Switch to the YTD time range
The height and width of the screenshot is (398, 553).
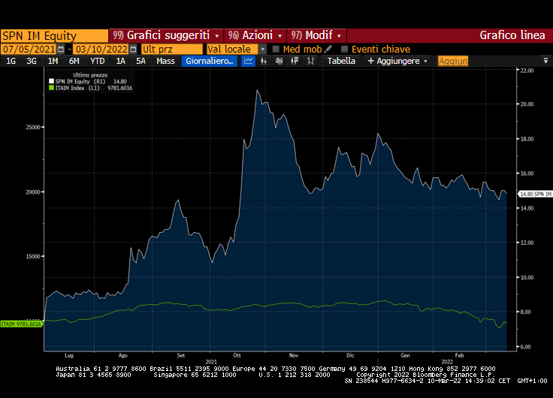coord(97,61)
